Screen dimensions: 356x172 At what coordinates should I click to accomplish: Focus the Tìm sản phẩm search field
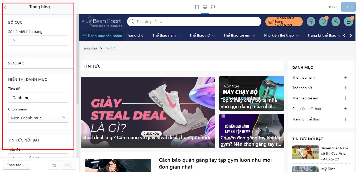(x=194, y=22)
